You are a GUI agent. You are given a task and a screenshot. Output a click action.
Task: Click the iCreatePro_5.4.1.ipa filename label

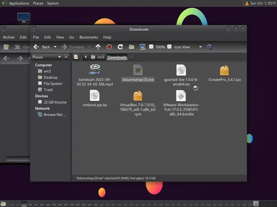coord(225,80)
